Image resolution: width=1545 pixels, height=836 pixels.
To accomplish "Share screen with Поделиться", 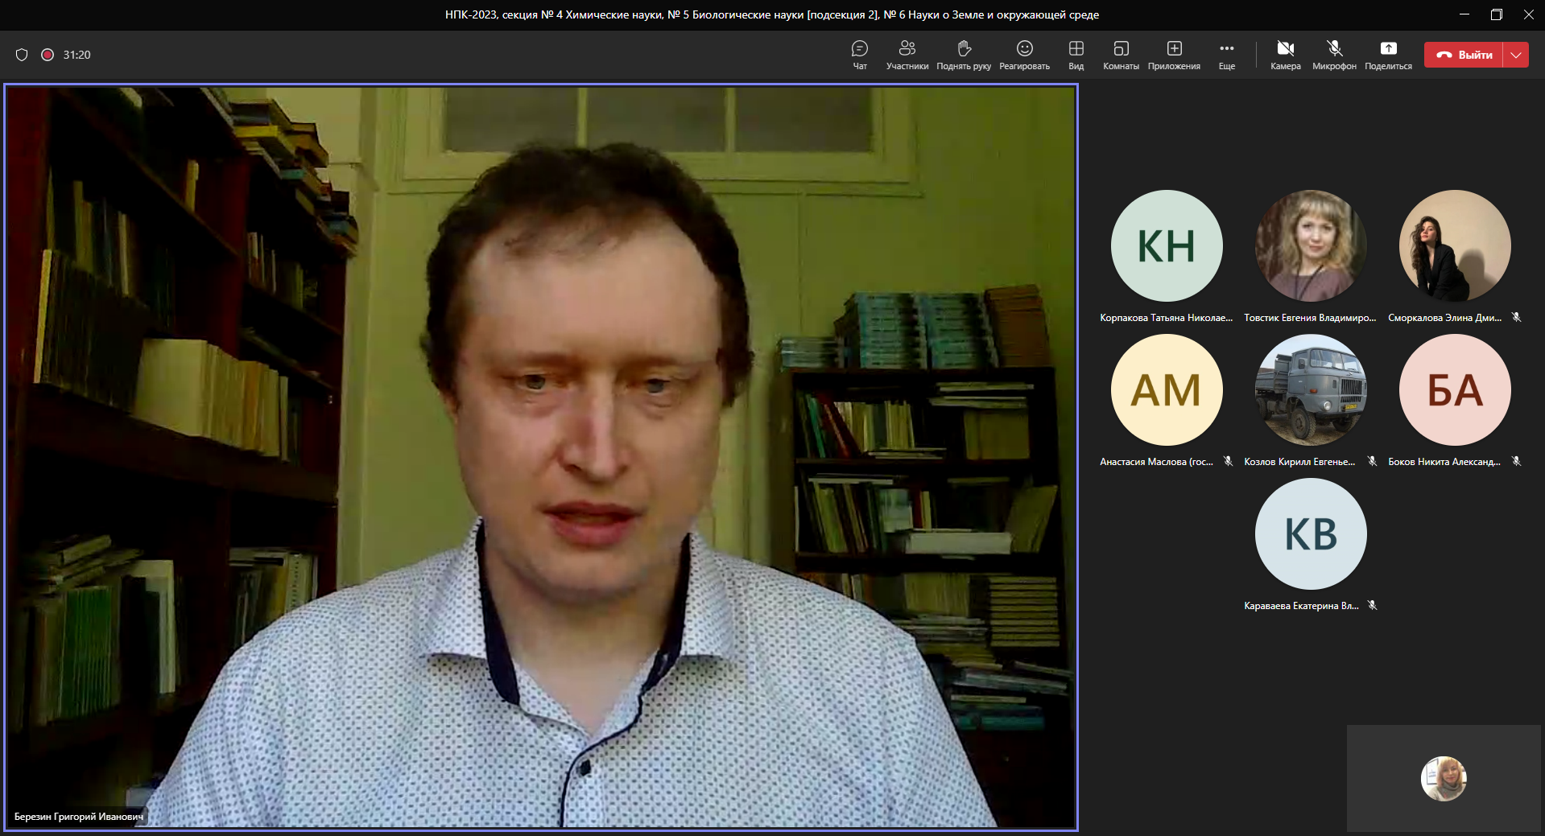I will click(1388, 55).
